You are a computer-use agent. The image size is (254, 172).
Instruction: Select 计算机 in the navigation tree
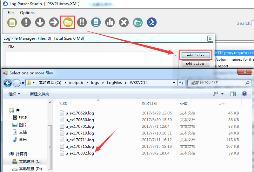coord(18,154)
